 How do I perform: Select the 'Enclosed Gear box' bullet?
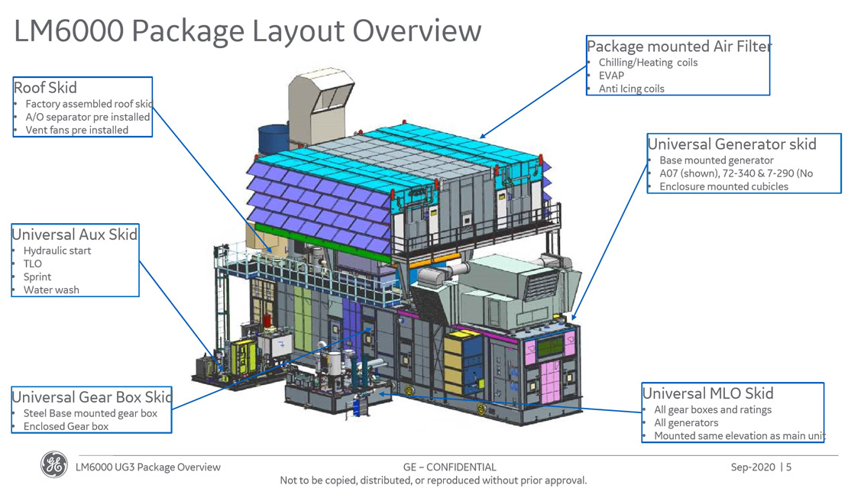click(66, 426)
